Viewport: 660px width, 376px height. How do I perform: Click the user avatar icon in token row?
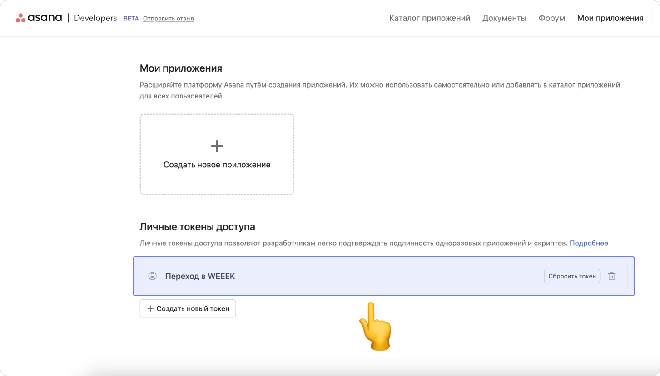(x=153, y=276)
